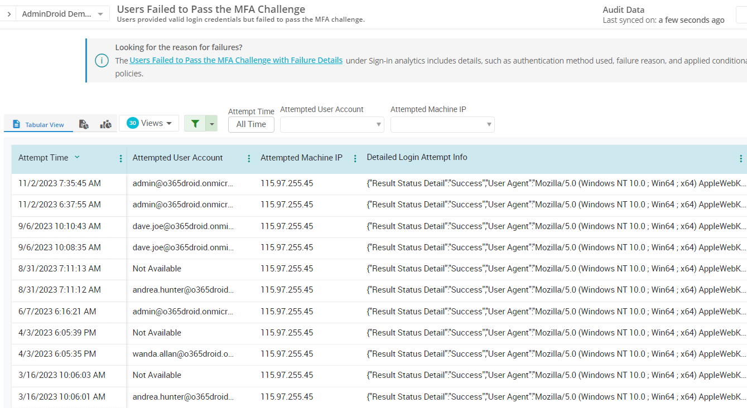Viewport: 747px width, 408px height.
Task: Expand the left navigation panel arrow
Action: 8,12
